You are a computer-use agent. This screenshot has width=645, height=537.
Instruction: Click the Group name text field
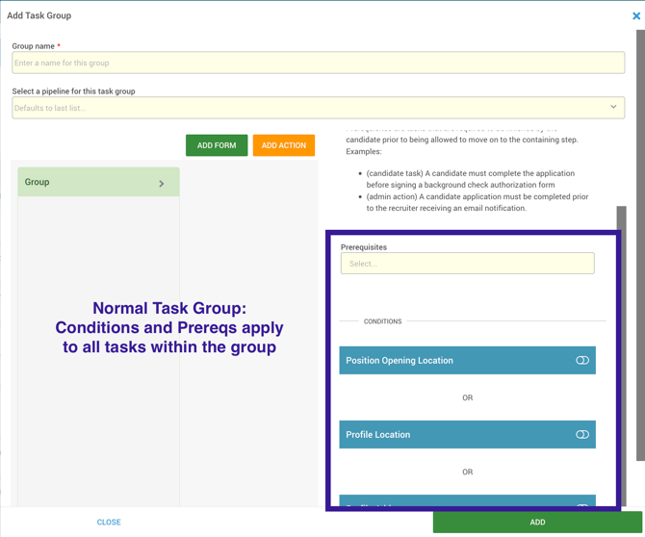pyautogui.click(x=318, y=64)
